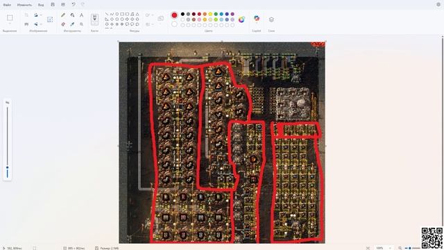This screenshot has height=250, width=444.
Task: Select primary color 1 red circle
Action: pos(174,15)
